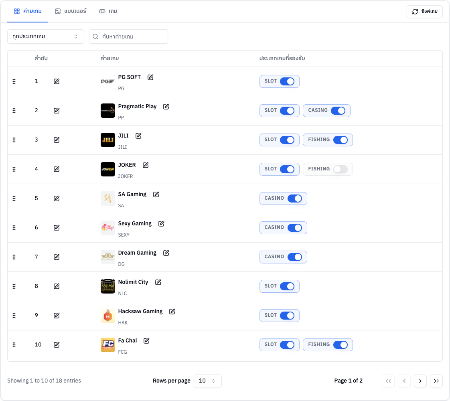450x401 pixels.
Task: Click the Nolimit City provider name
Action: coord(133,282)
